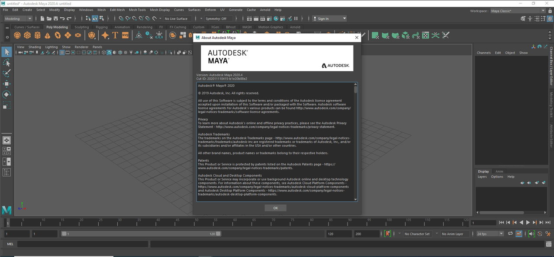Screen dimensions: 554x257
Task: Click the Redo arrow icon
Action: (x=69, y=19)
